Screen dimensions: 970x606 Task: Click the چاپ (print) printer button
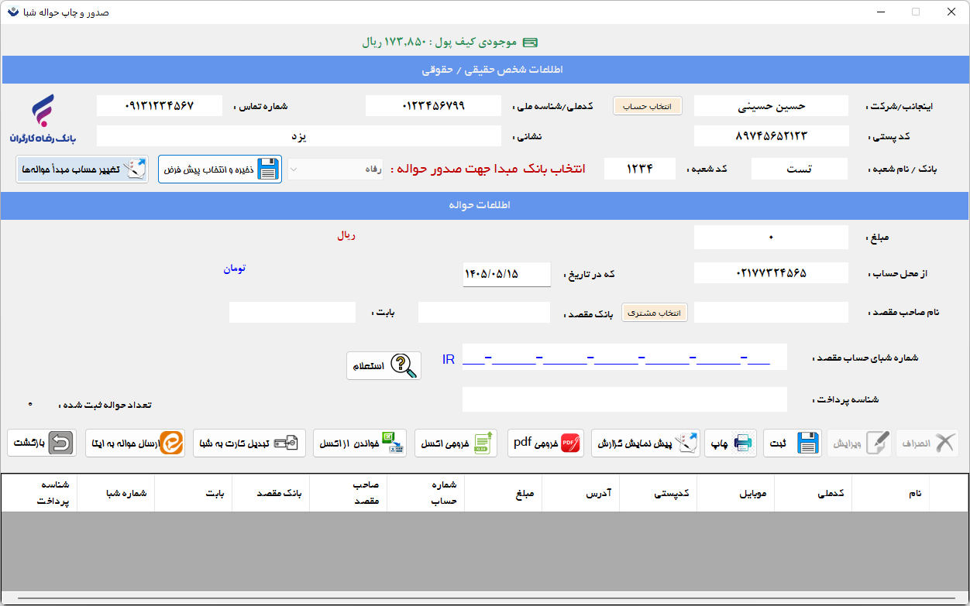pos(729,443)
